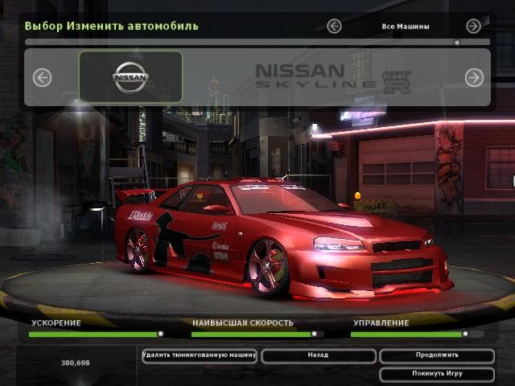Image resolution: width=515 pixels, height=386 pixels.
Task: Click the red Skyline car on the turntable
Action: [284, 237]
